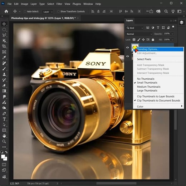Open the Image menu

pos(24,4)
